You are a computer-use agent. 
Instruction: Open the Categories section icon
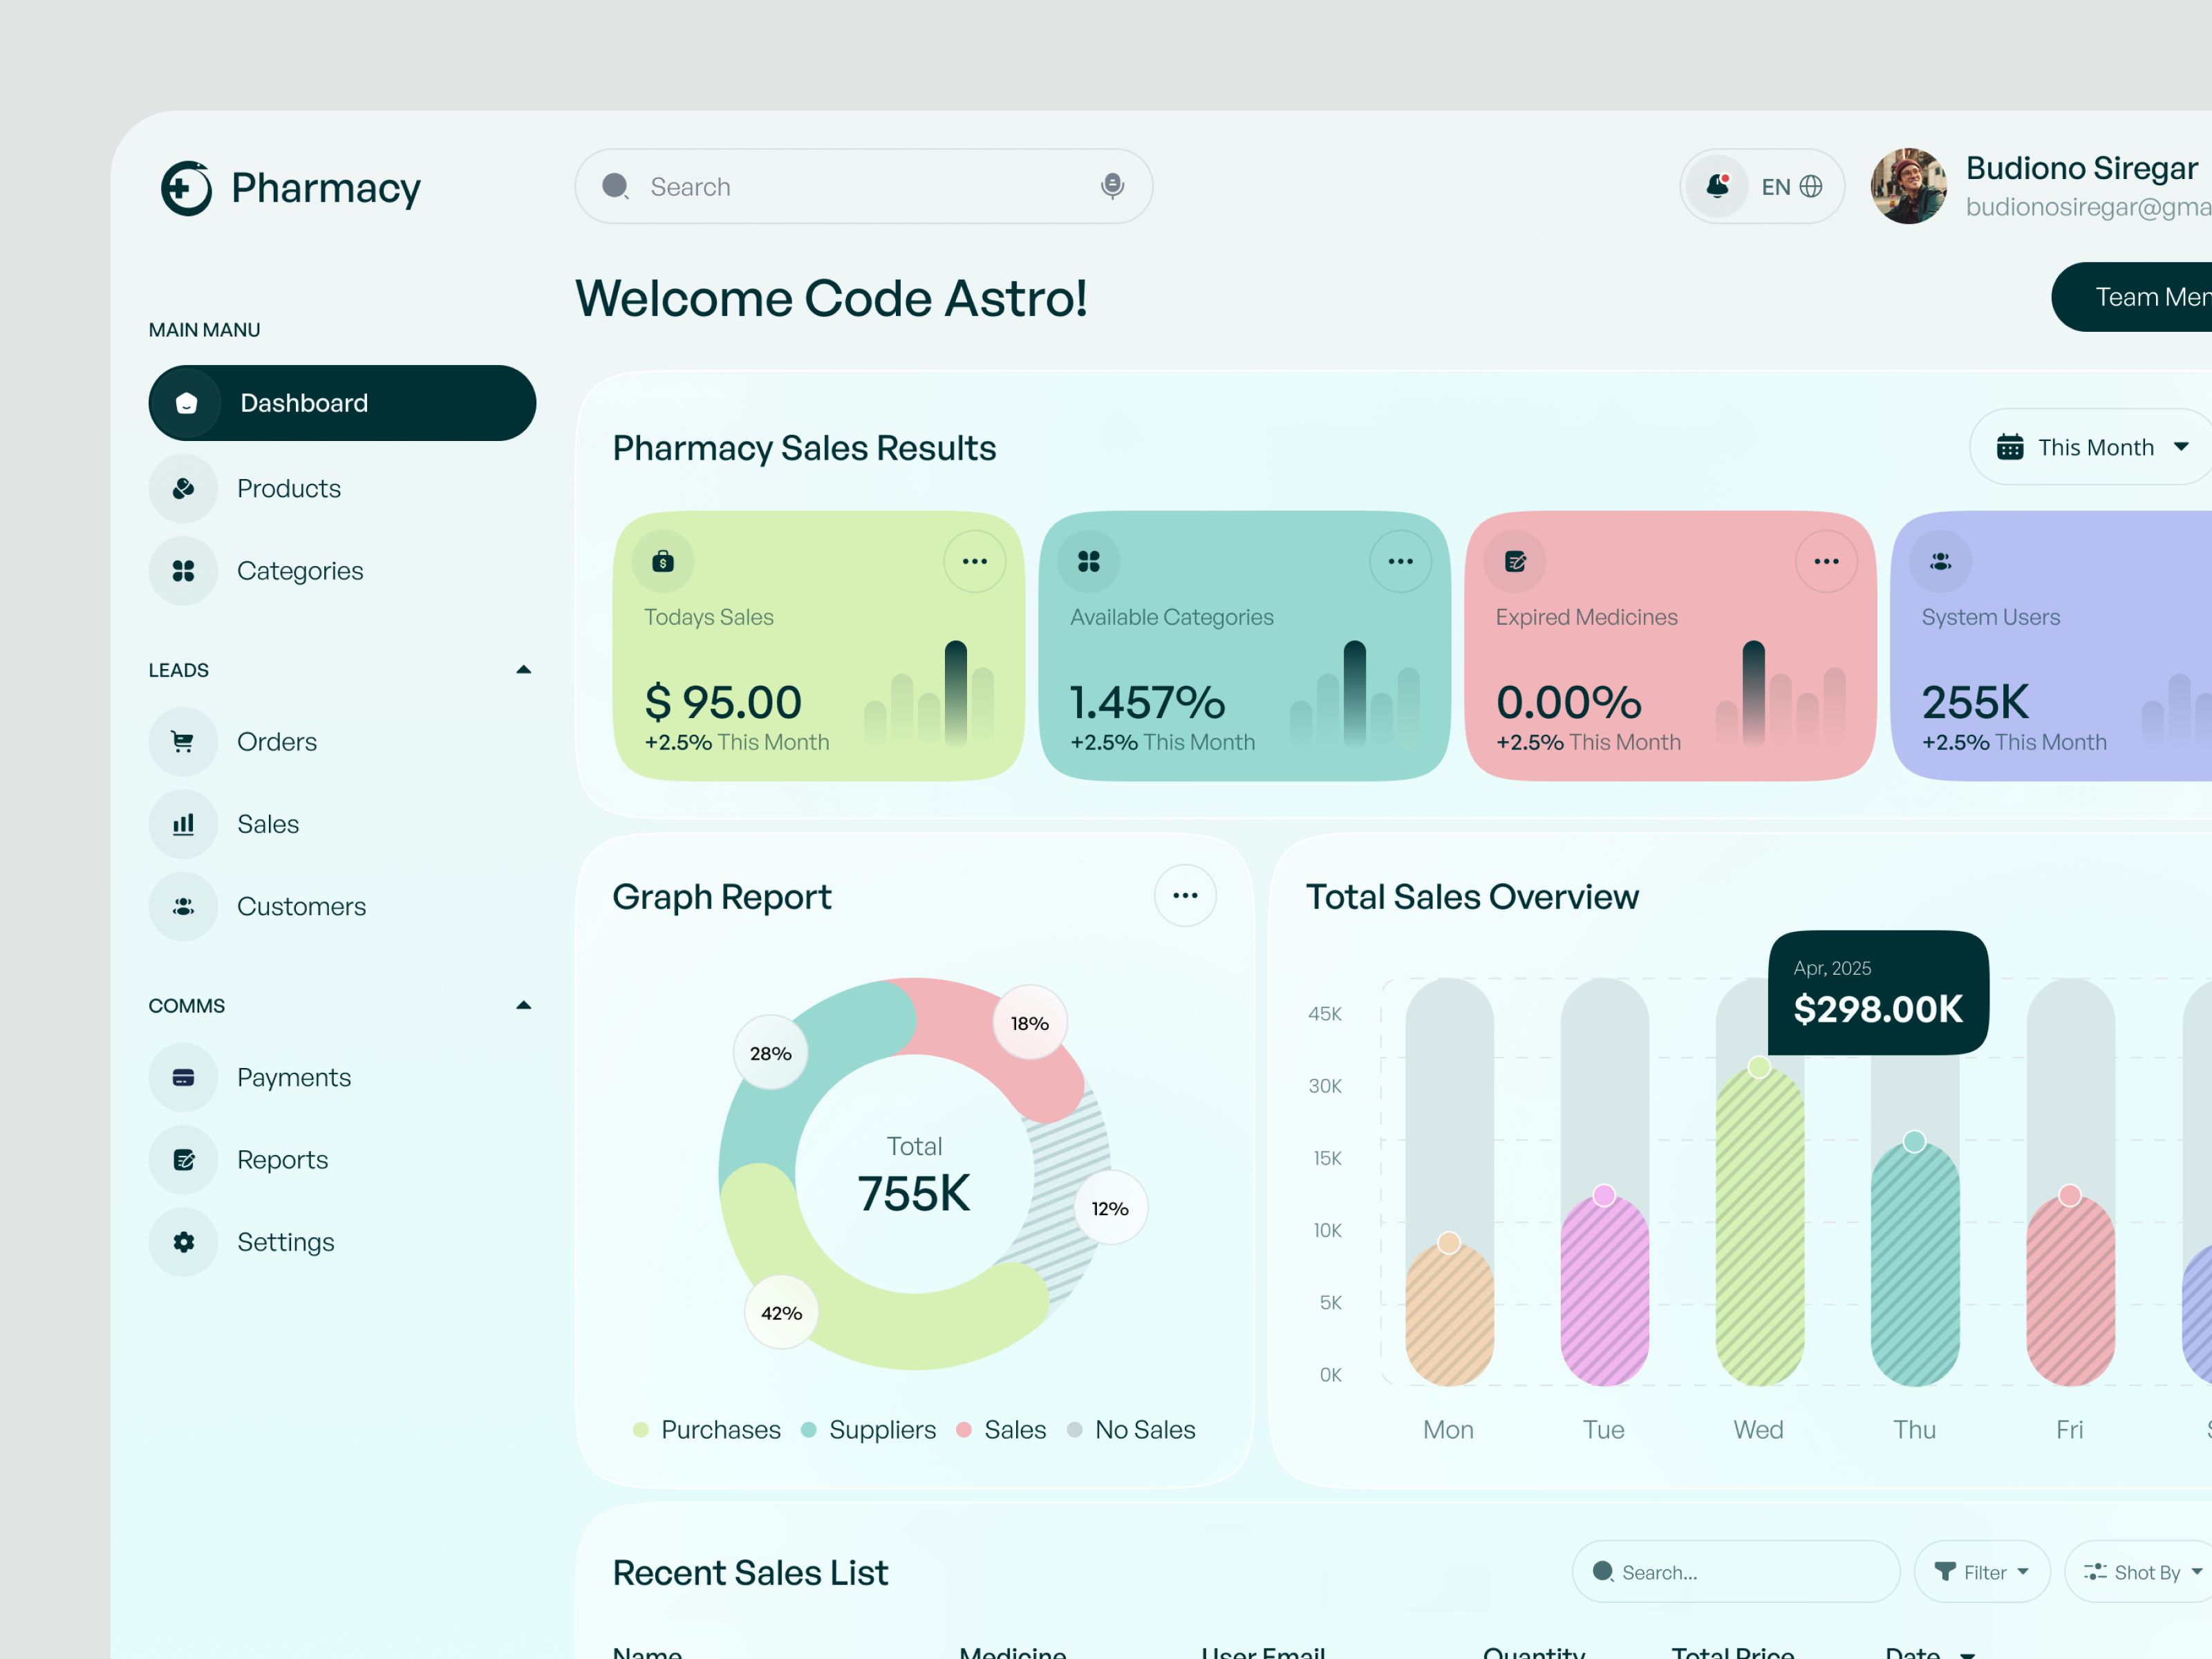pos(183,570)
